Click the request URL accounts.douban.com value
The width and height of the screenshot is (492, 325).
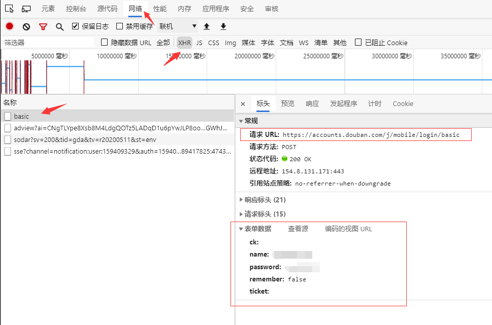coord(371,135)
